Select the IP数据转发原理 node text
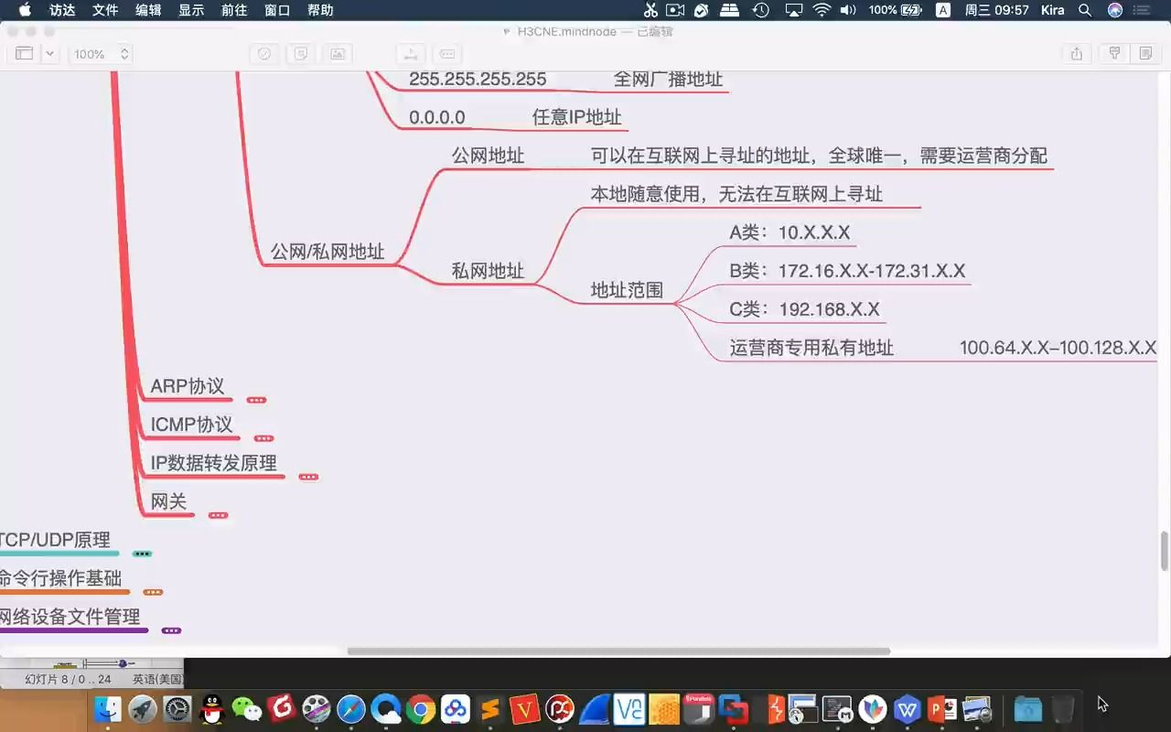Viewport: 1171px width, 732px height. tap(214, 463)
